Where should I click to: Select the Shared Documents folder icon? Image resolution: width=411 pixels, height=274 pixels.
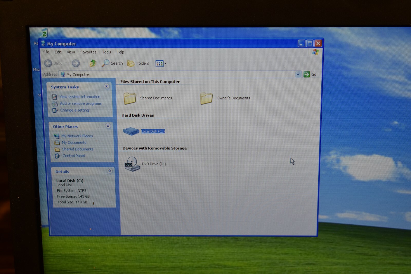pyautogui.click(x=130, y=98)
